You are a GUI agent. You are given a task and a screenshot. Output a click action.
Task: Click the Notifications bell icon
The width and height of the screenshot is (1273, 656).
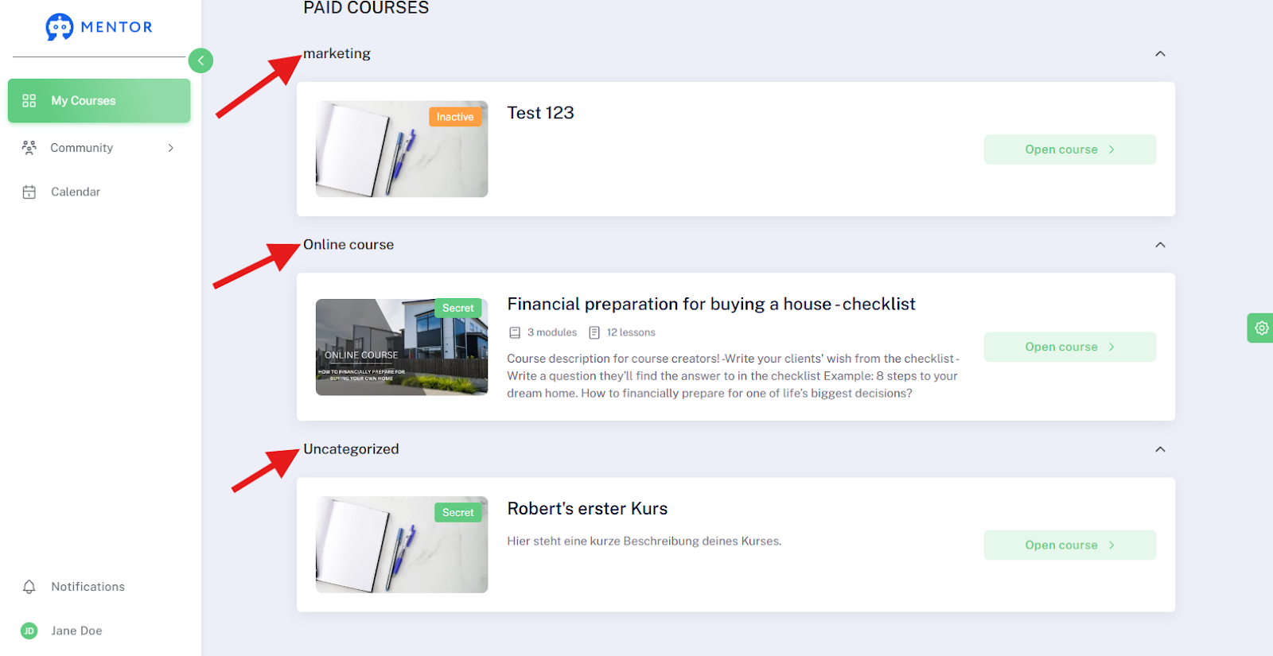point(29,587)
